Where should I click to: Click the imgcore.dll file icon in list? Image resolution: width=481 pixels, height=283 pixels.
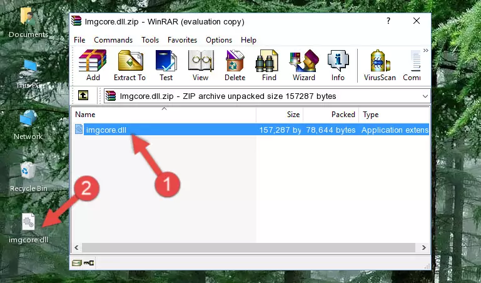pyautogui.click(x=79, y=129)
